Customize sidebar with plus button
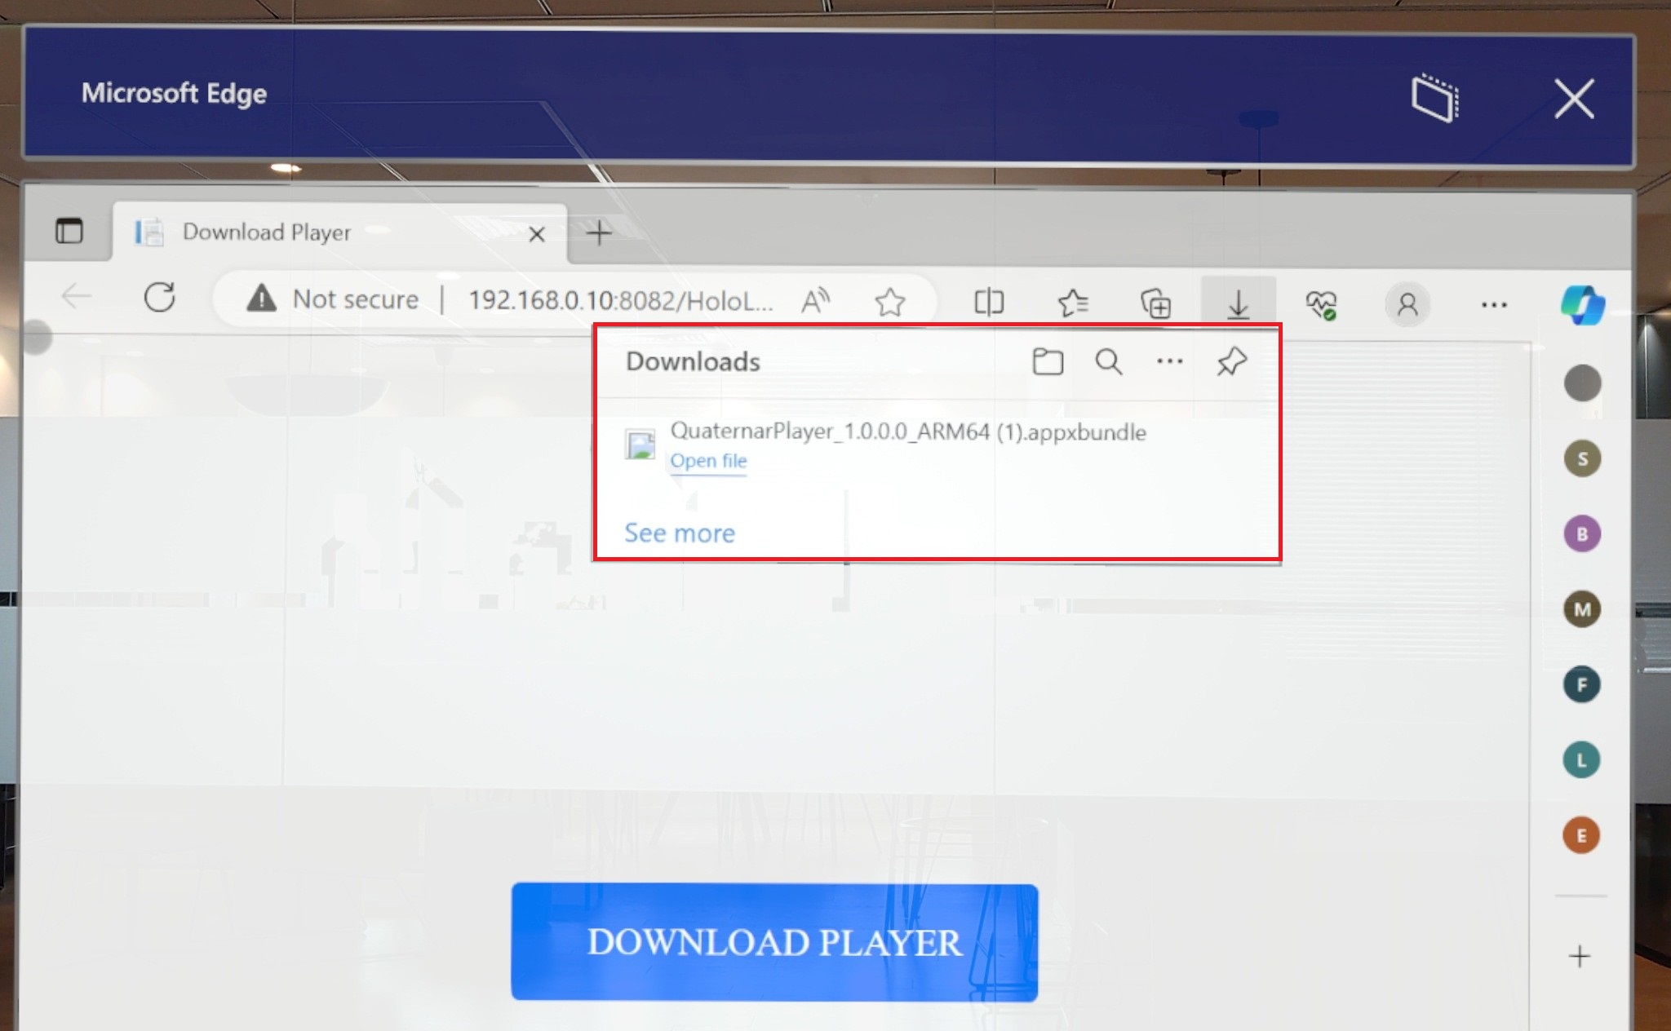Screen dimensions: 1671x1031 click(x=1580, y=956)
